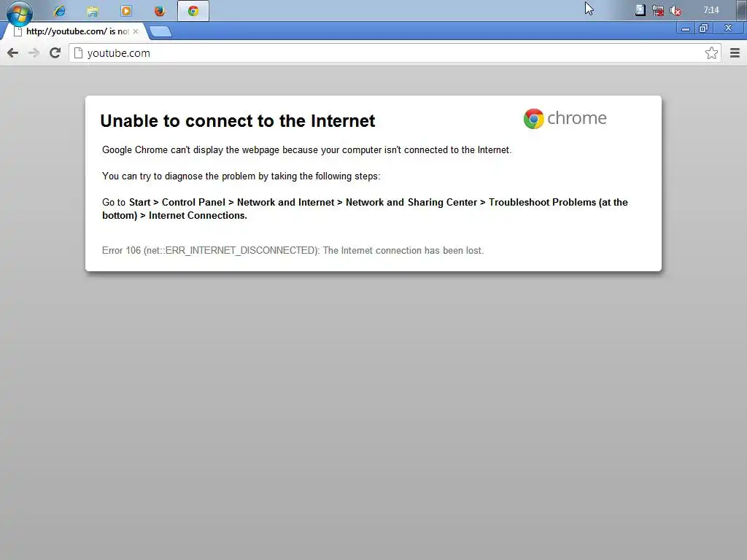Open the disconnected network tray icon
Screen dimensions: 747x560
coord(658,10)
